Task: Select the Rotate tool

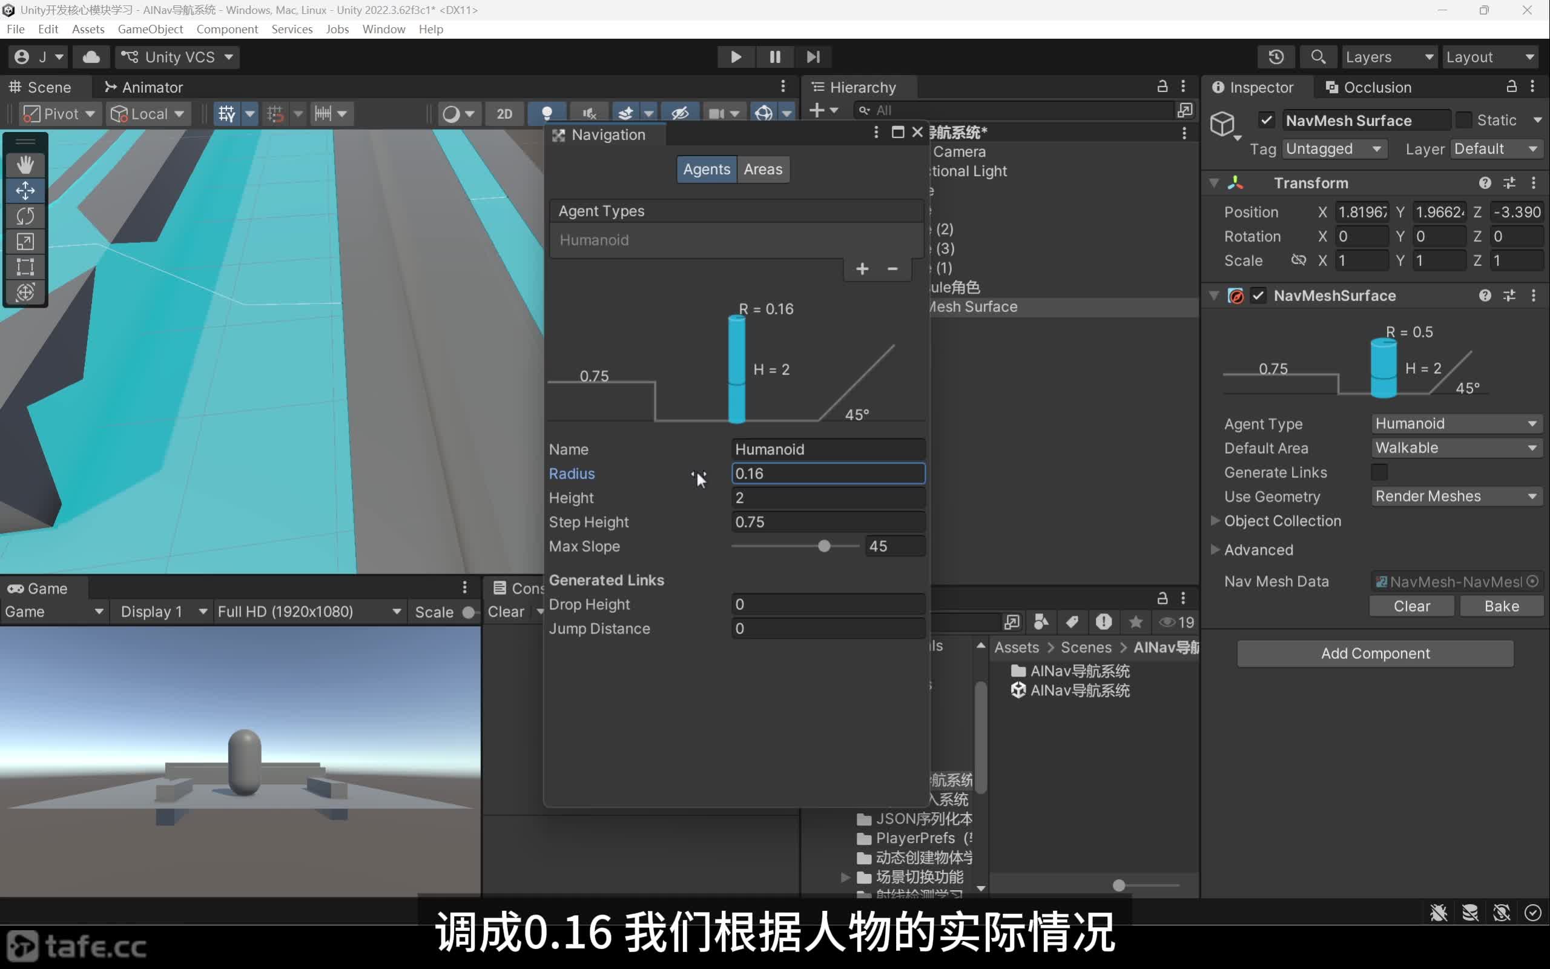Action: [x=25, y=216]
